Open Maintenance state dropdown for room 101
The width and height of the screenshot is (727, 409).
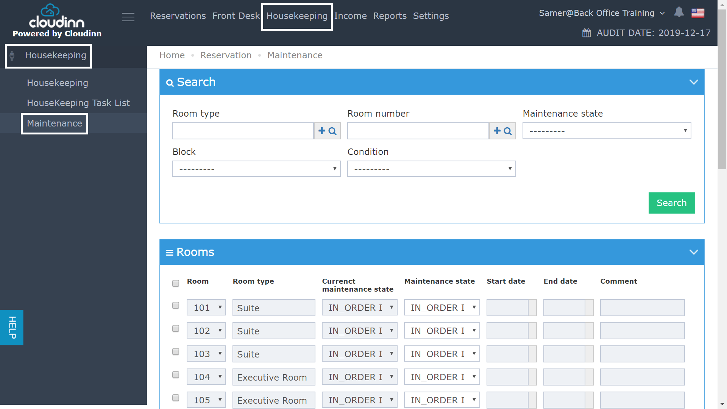tap(442, 308)
